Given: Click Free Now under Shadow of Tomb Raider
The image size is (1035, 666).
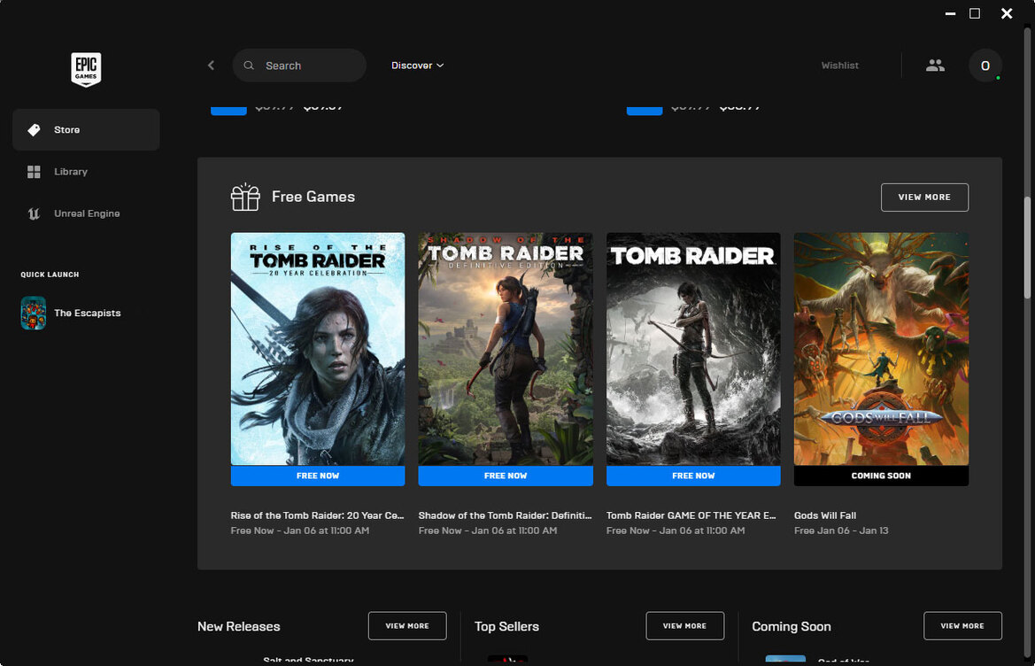Looking at the screenshot, I should [x=506, y=476].
